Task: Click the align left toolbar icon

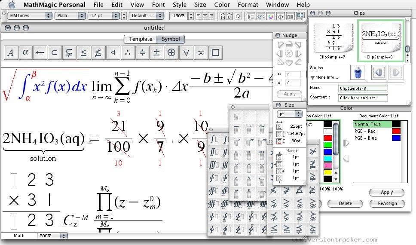Action: tap(199, 16)
